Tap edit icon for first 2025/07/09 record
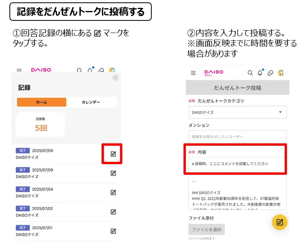Viewport: 307px width, 249px height. 113,154
